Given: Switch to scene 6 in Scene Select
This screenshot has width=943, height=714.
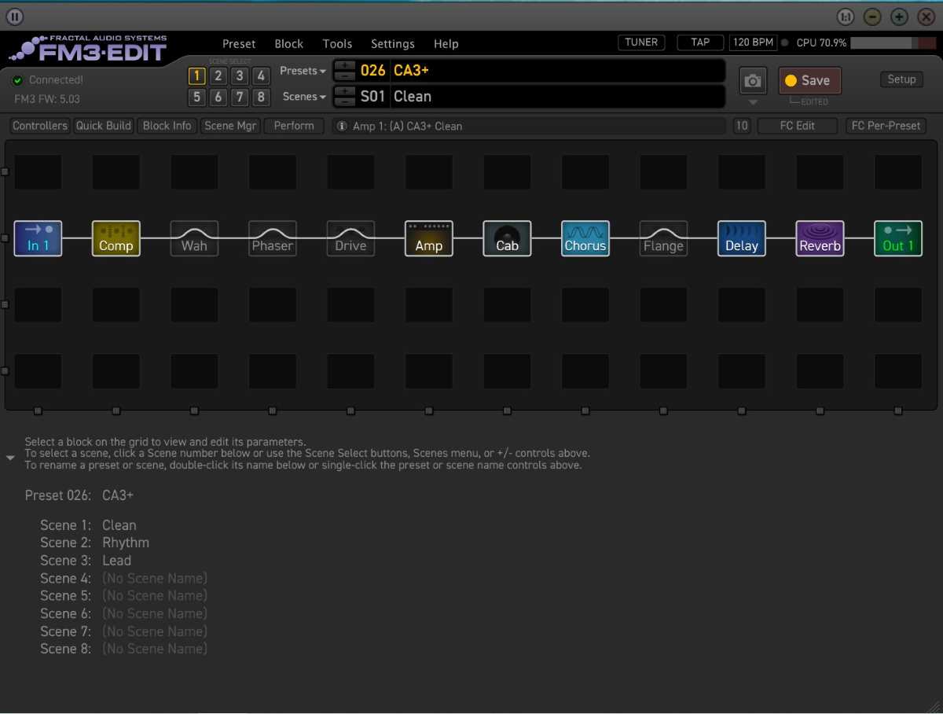Looking at the screenshot, I should pos(218,98).
